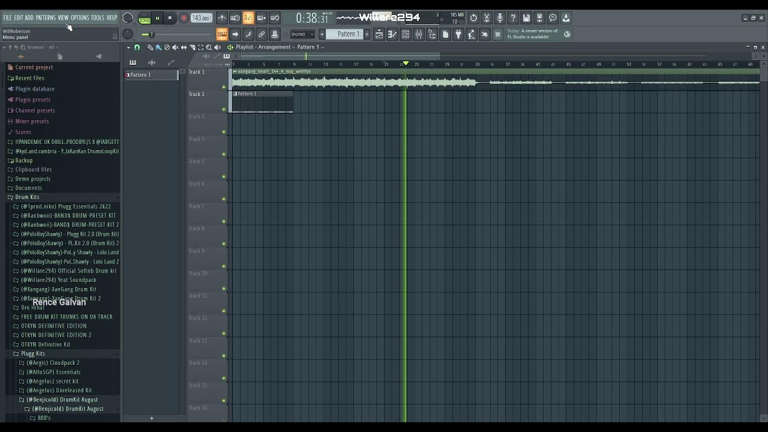Screen dimensions: 768x432
Task: Select the playlist draw pencil tool
Action: click(x=151, y=47)
